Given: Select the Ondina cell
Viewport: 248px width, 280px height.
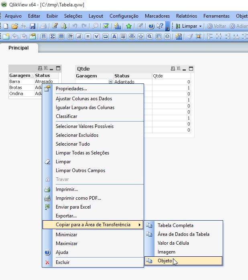Looking at the screenshot, I should (21, 93).
